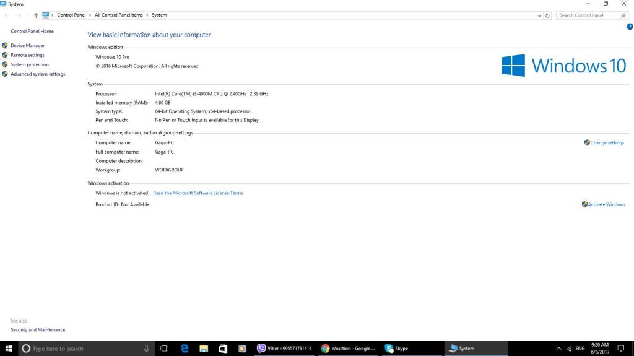Click Change settings for computer name
The height and width of the screenshot is (356, 634).
pos(607,143)
